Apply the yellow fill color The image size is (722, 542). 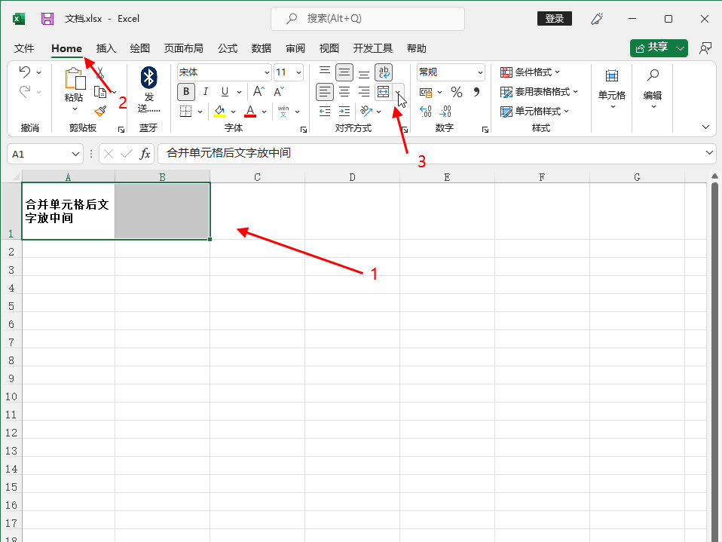pos(219,111)
